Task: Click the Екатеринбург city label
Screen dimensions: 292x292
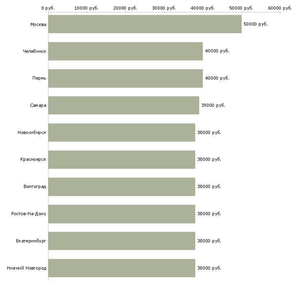Action: click(31, 241)
